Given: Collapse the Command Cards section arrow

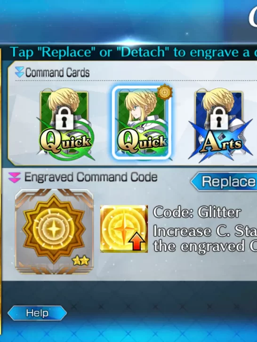Looking at the screenshot, I should [x=19, y=72].
